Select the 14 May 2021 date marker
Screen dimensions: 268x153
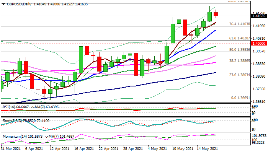pyautogui.click(x=207, y=148)
